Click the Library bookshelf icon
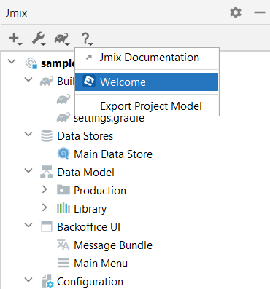This screenshot has width=270, height=289. tap(63, 208)
